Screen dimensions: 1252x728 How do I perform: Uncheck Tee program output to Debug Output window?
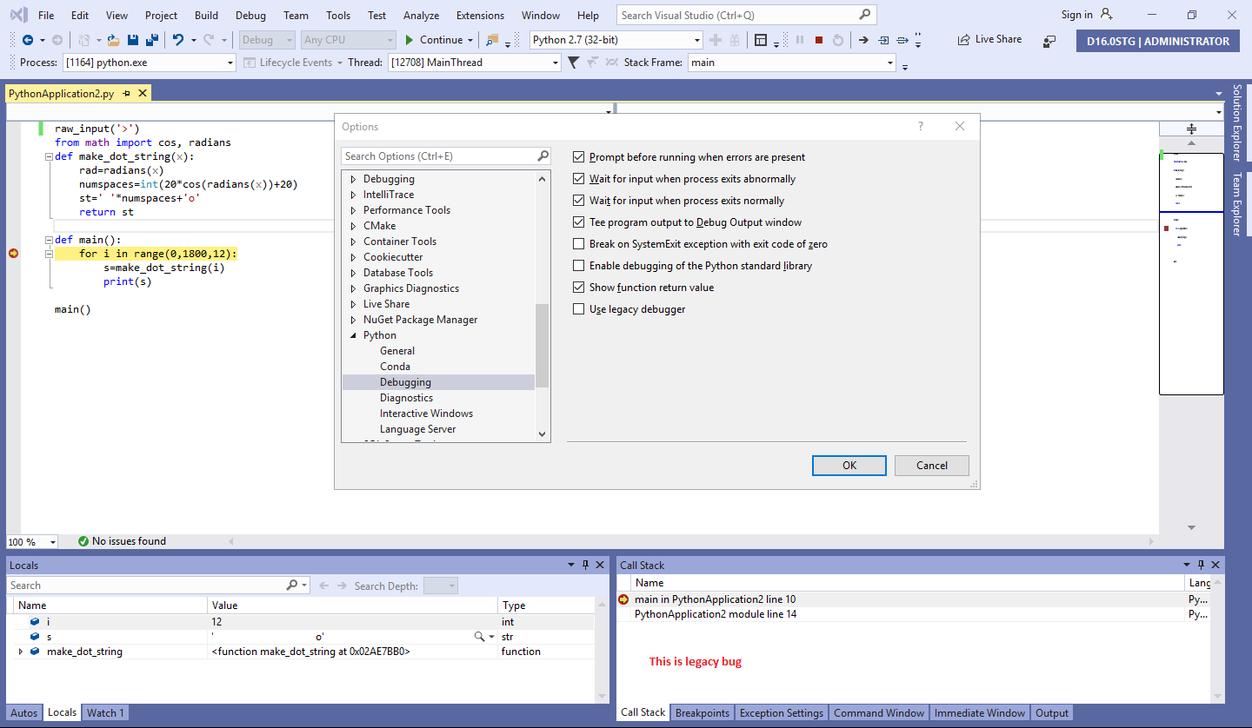tap(579, 222)
